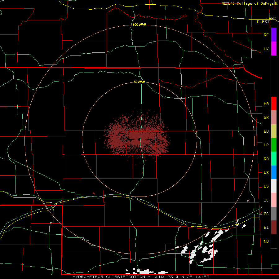Click the magenta UK legend color swatch
This screenshot has width=279, height=279.
click(x=274, y=49)
